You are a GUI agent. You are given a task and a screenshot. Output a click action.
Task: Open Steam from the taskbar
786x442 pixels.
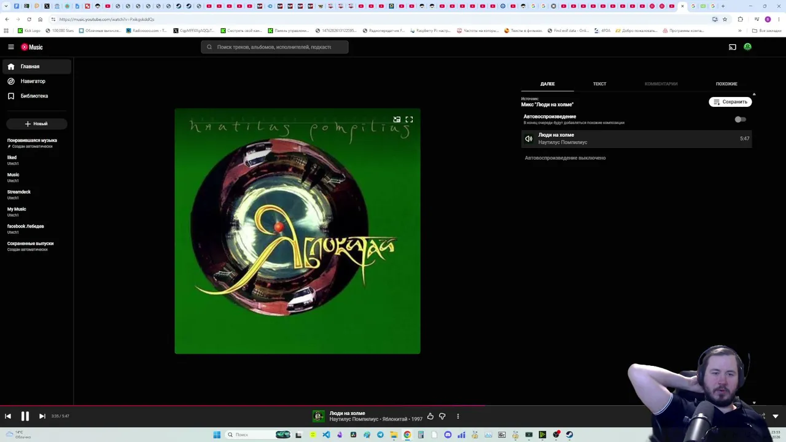(x=569, y=435)
